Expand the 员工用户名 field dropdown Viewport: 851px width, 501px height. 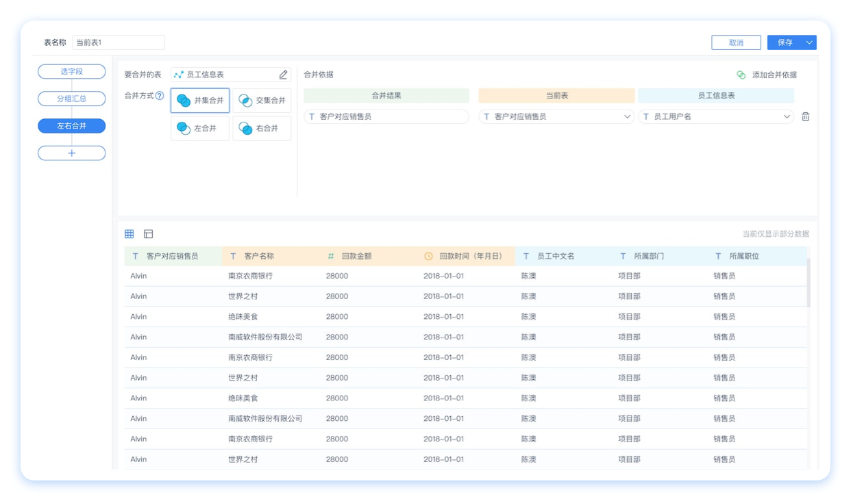787,117
